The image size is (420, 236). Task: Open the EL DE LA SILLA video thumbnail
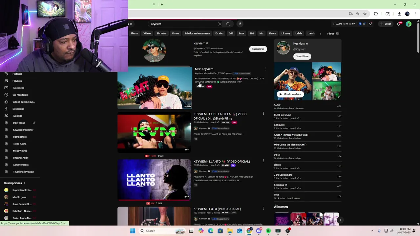coord(154,132)
